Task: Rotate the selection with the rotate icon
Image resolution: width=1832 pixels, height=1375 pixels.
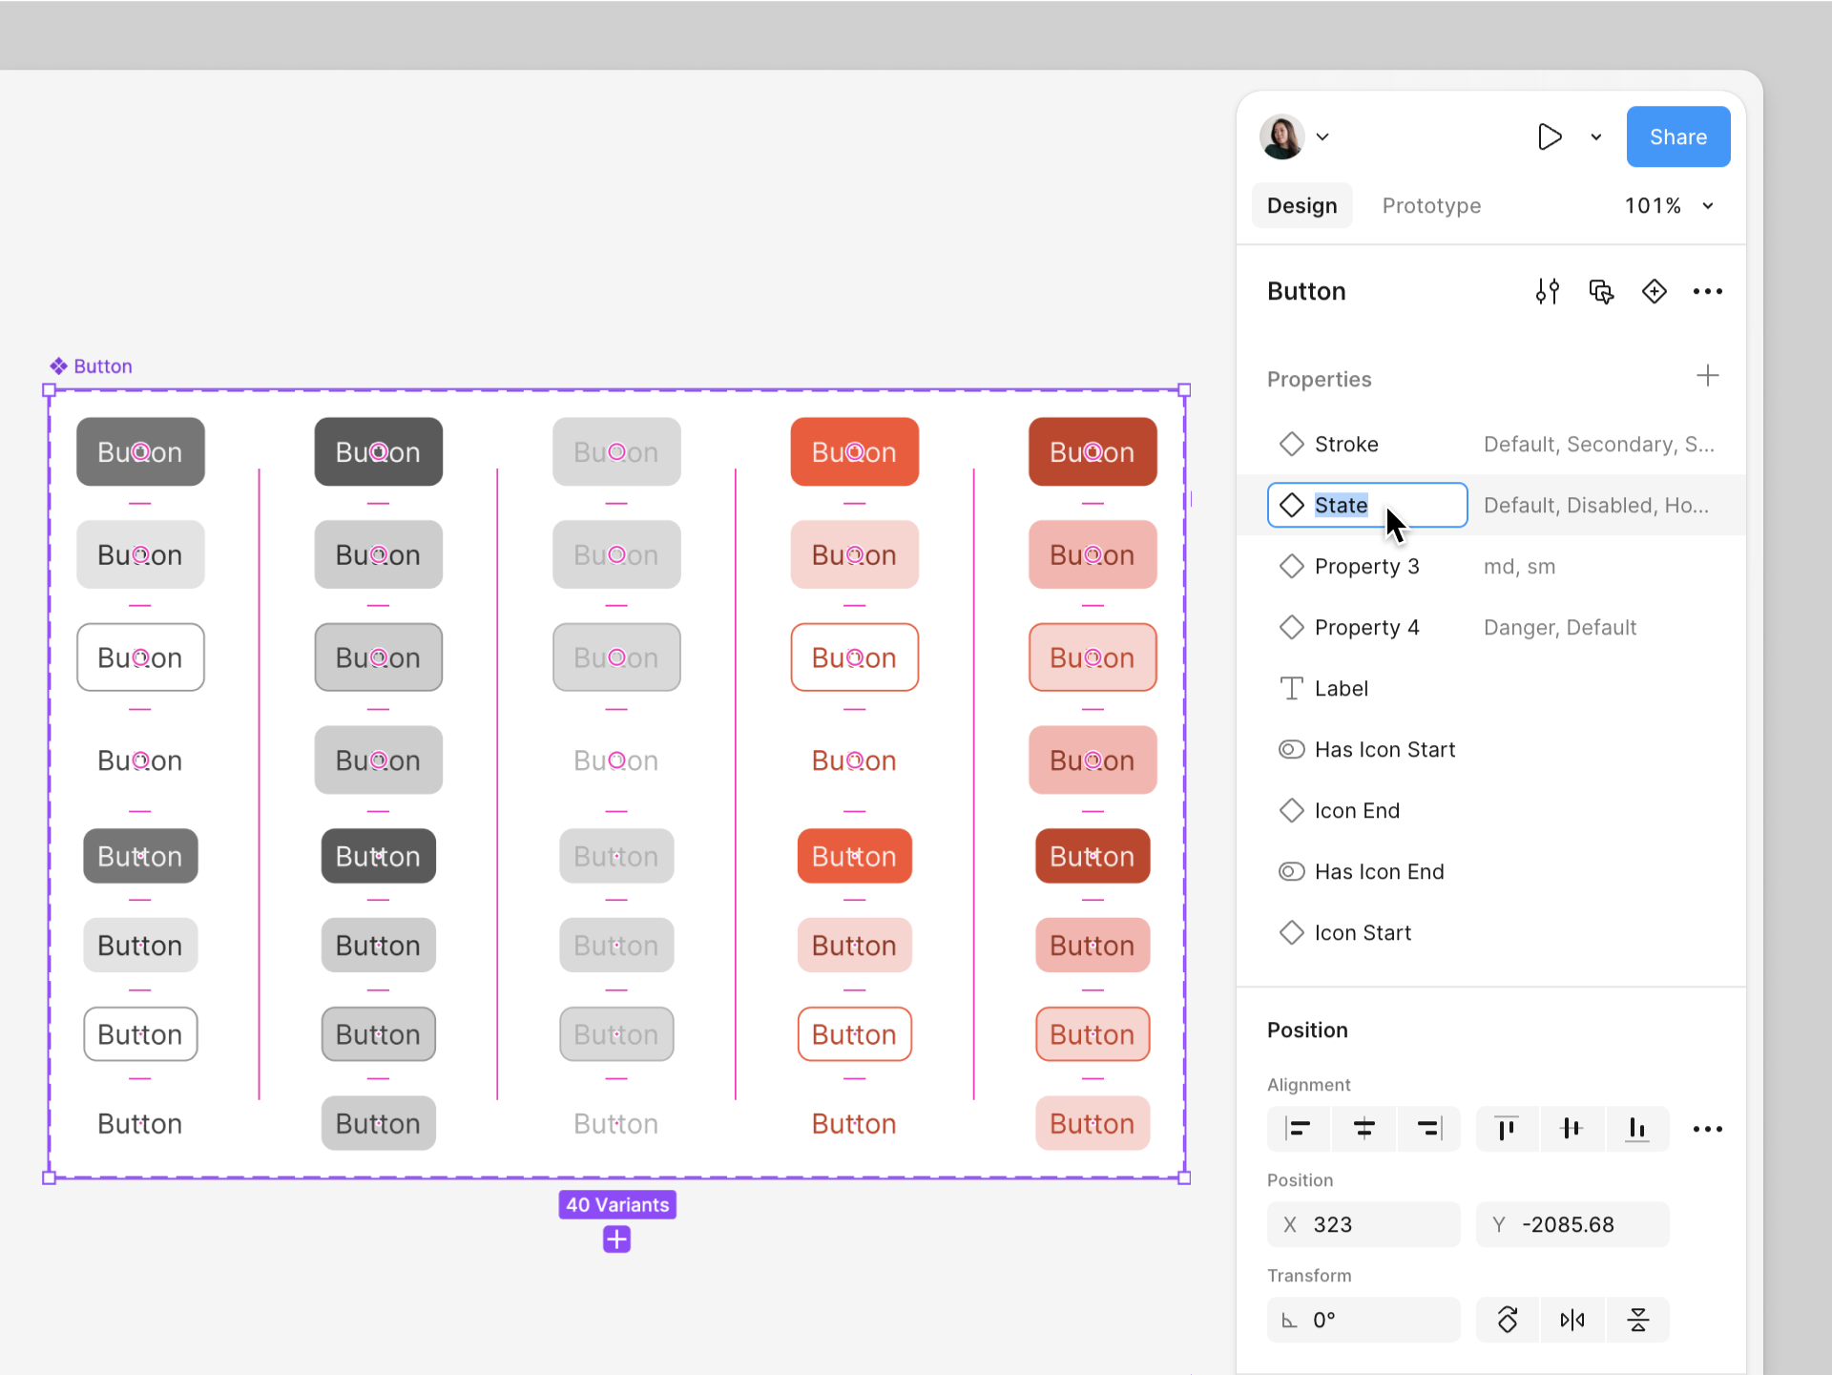Action: [x=1508, y=1320]
